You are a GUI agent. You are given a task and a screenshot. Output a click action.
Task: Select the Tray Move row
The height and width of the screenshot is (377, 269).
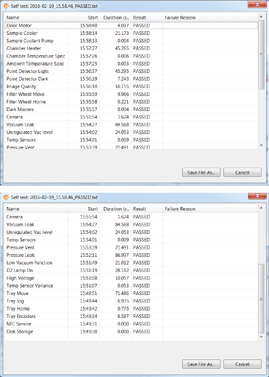[x=131, y=293]
